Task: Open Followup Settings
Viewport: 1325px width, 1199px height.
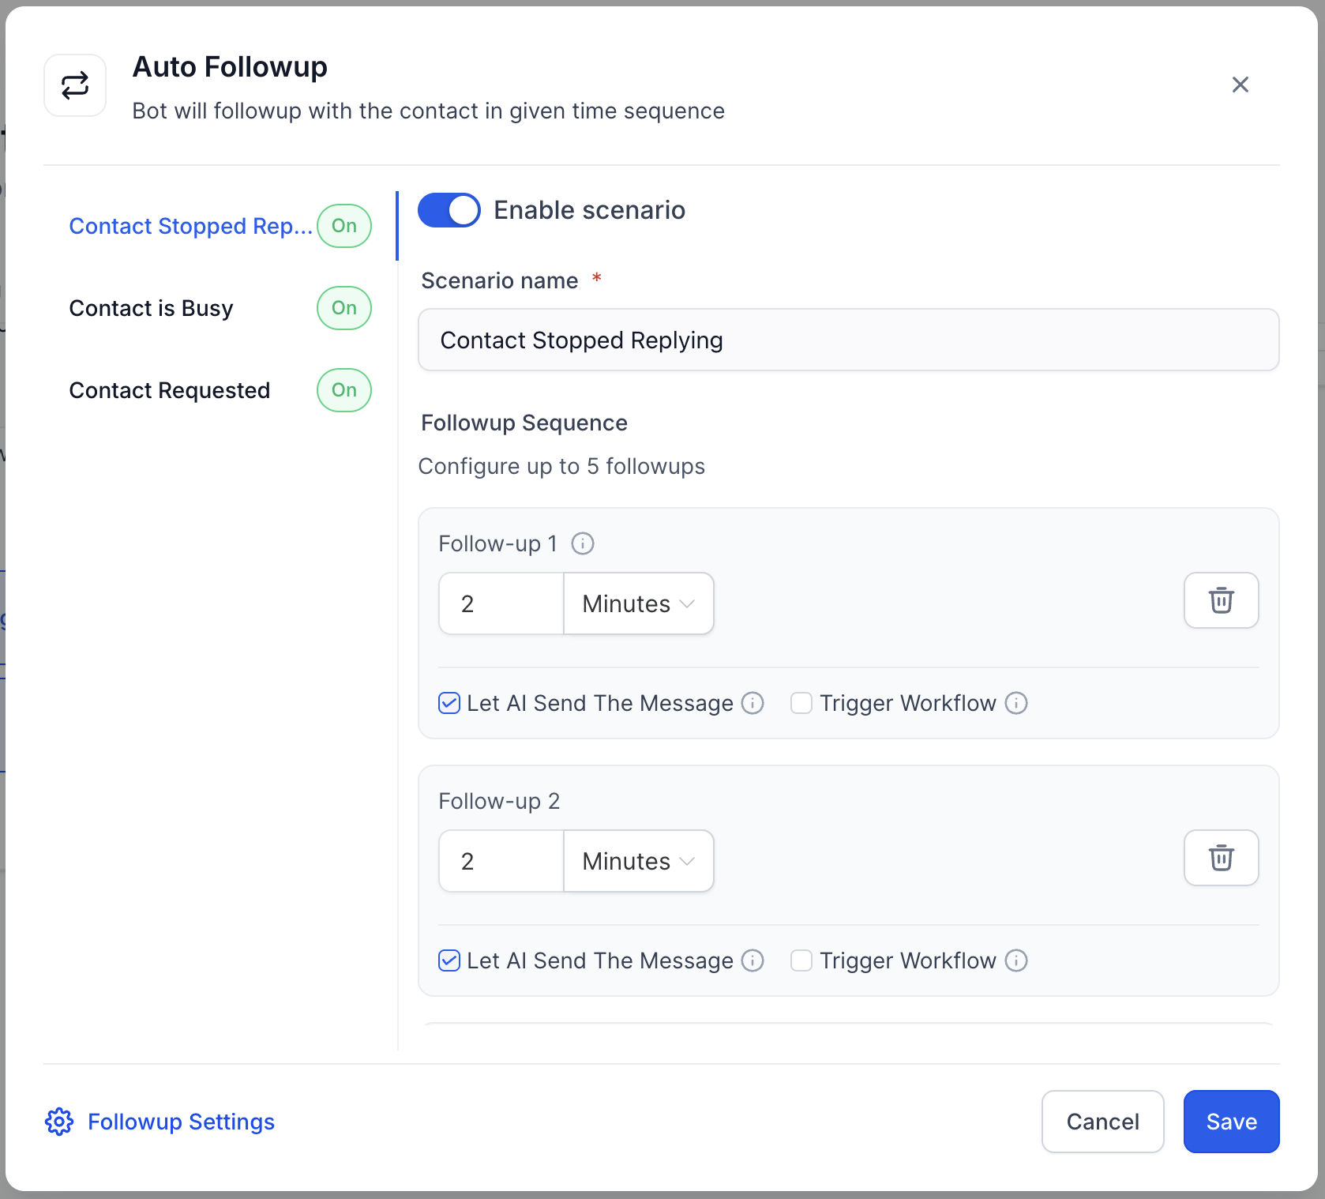Action: click(180, 1121)
